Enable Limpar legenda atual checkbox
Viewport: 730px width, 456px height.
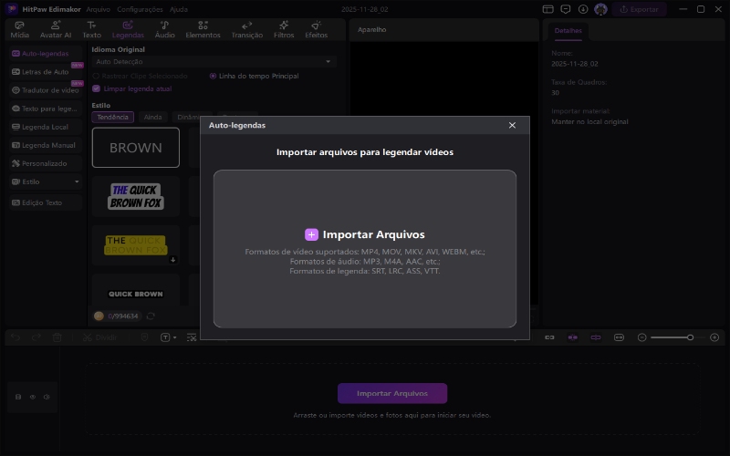97,88
